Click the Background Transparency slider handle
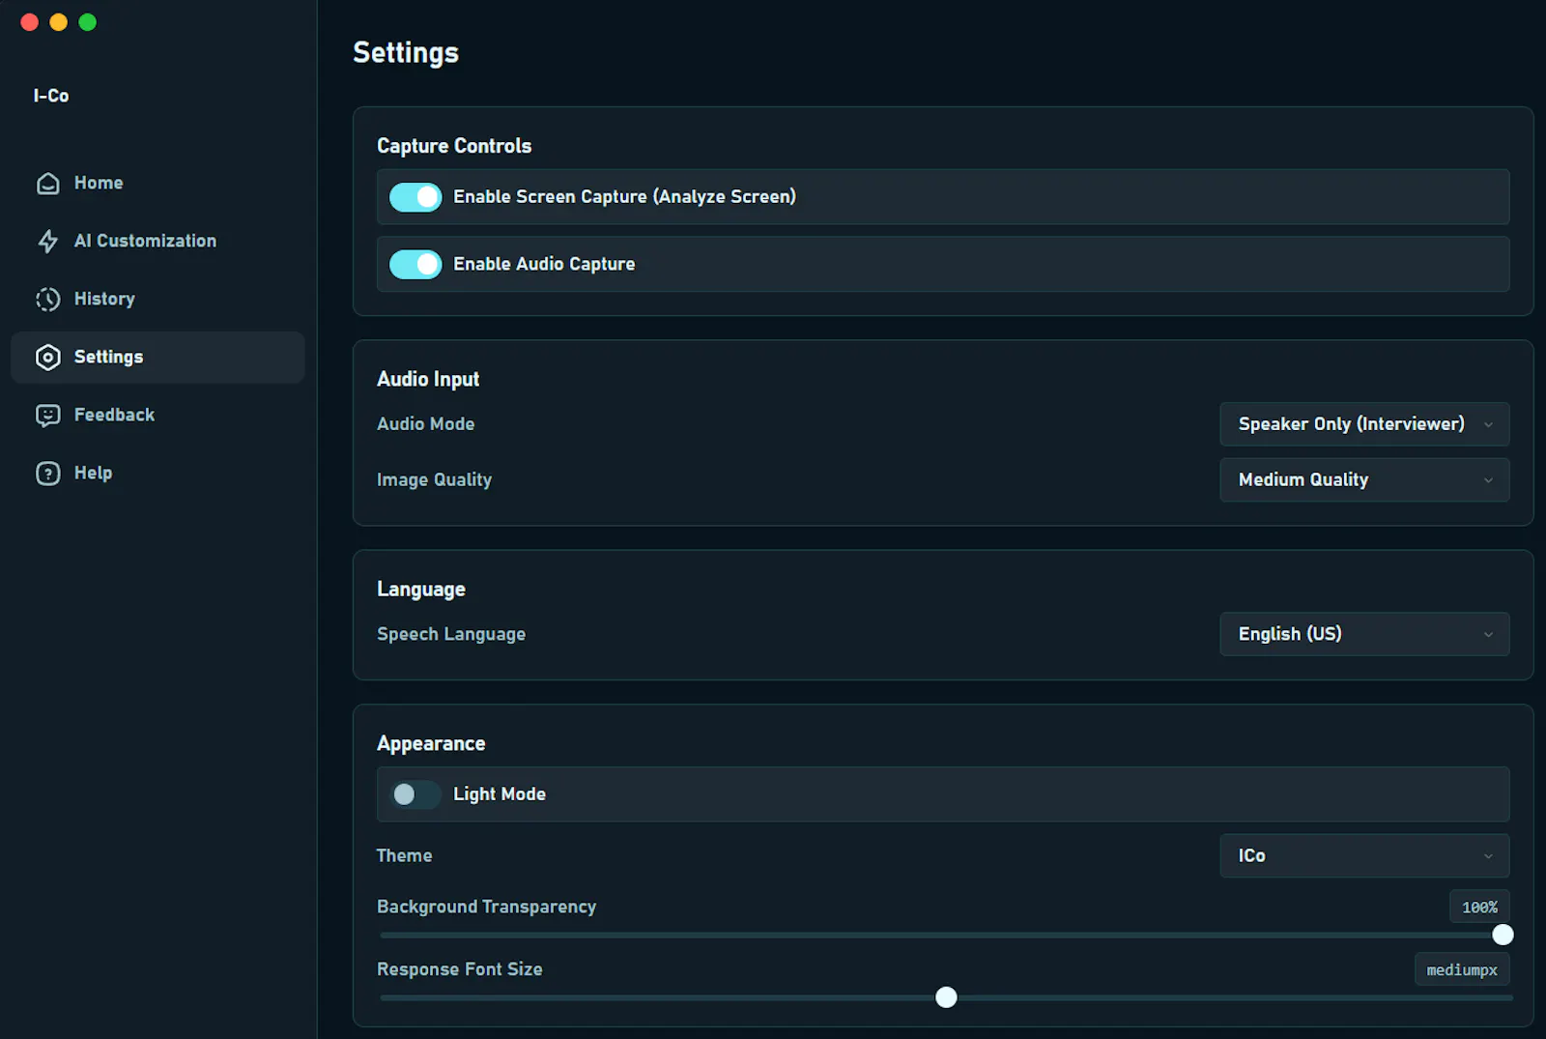The image size is (1546, 1039). pyautogui.click(x=1503, y=935)
